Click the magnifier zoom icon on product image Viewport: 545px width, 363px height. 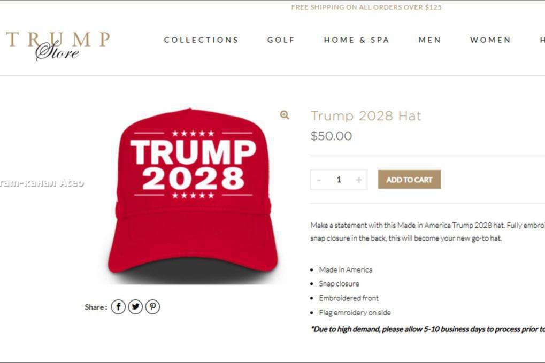[285, 115]
